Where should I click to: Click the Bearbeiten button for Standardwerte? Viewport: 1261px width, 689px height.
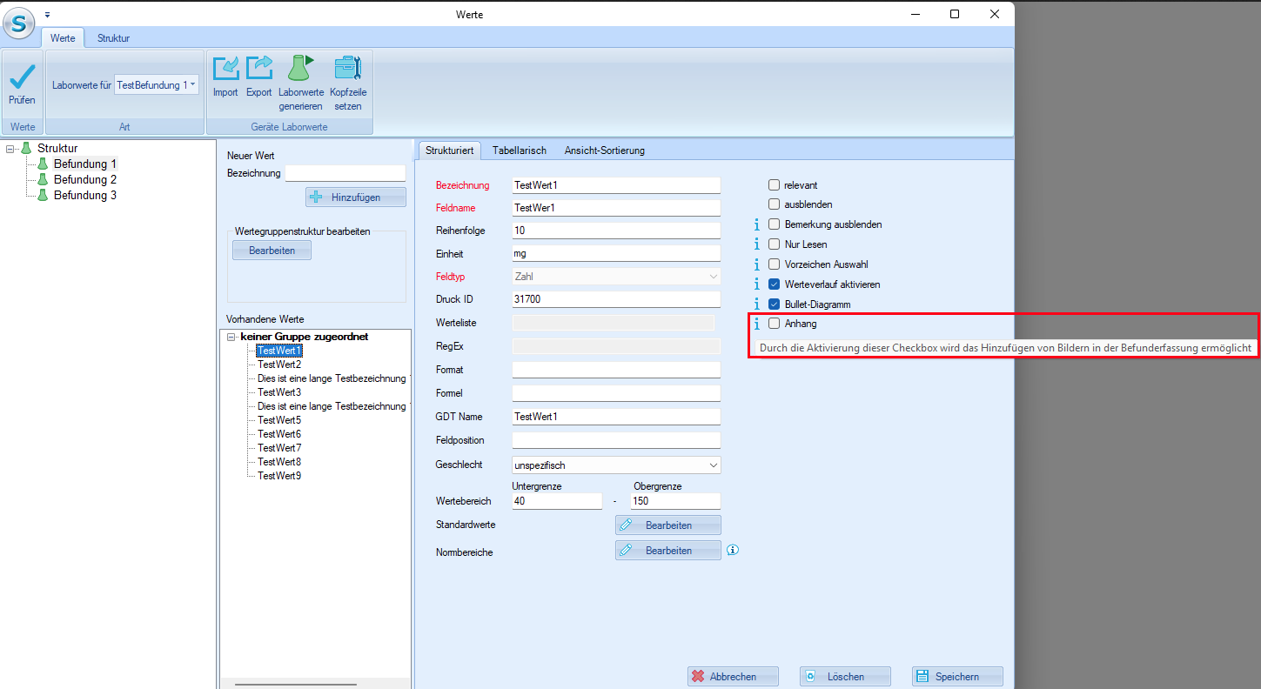(668, 525)
